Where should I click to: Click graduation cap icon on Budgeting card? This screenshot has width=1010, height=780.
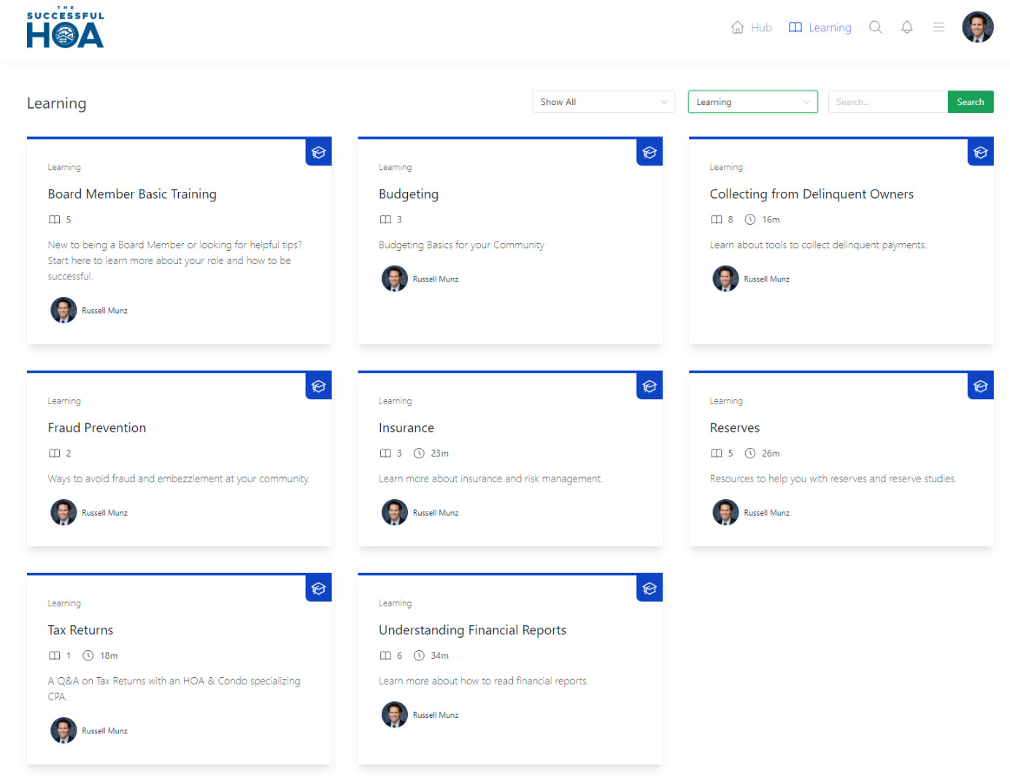pyautogui.click(x=649, y=152)
